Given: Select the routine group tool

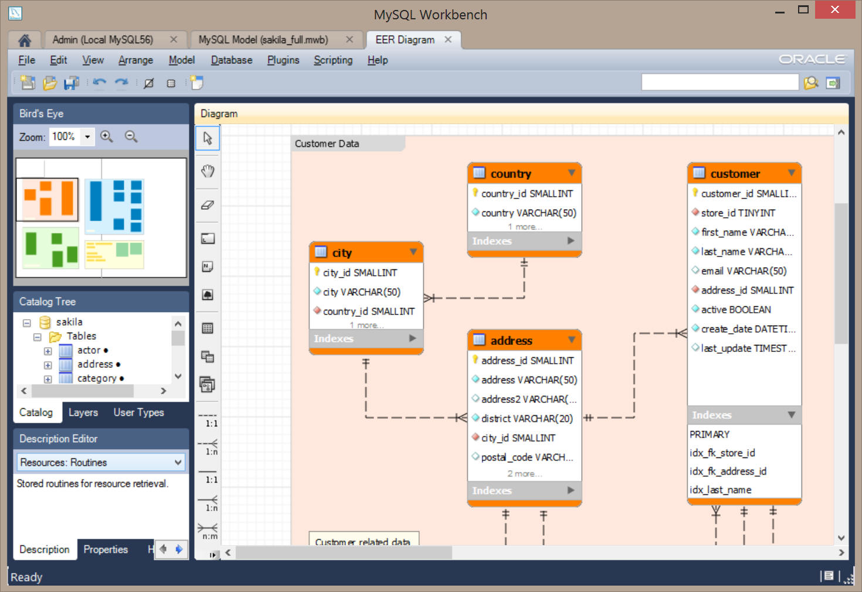Looking at the screenshot, I should tap(208, 385).
